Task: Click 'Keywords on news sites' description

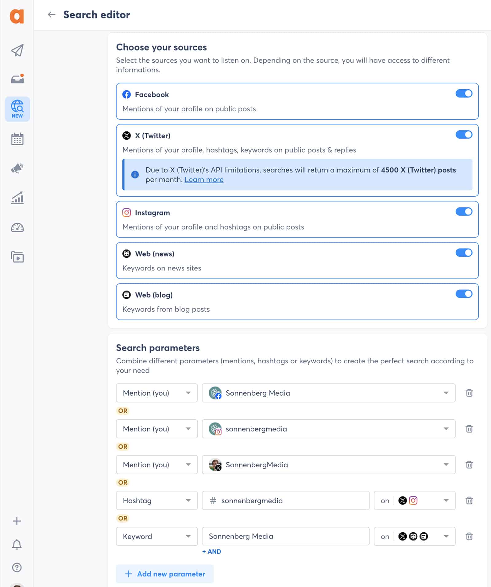Action: pyautogui.click(x=162, y=268)
